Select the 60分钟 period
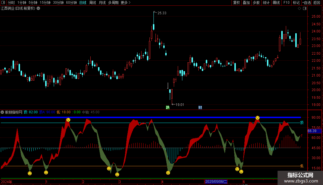This screenshot has width=323, height=185. [71, 3]
